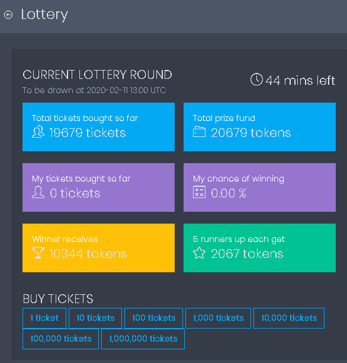The image size is (347, 363).
Task: Purchase 10,000 tickets
Action: click(289, 318)
